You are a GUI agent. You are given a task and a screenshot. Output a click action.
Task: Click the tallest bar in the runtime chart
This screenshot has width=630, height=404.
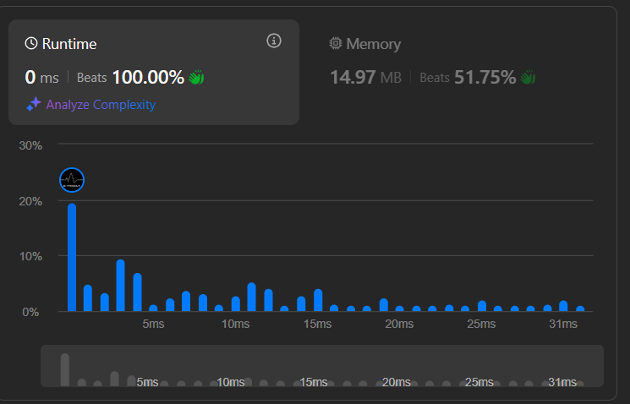72,257
